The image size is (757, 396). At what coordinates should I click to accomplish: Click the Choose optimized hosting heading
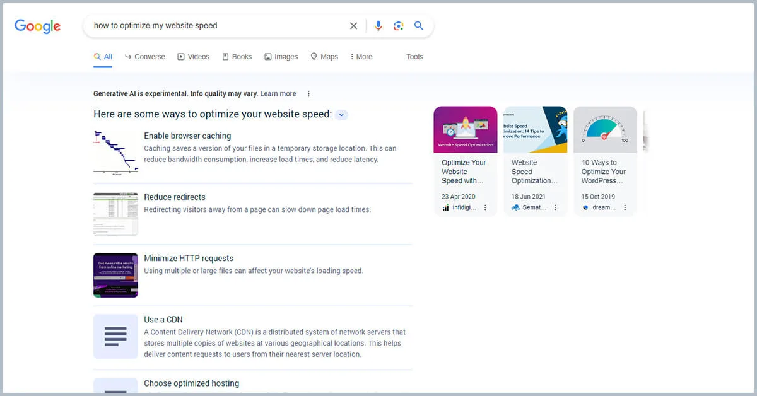192,383
